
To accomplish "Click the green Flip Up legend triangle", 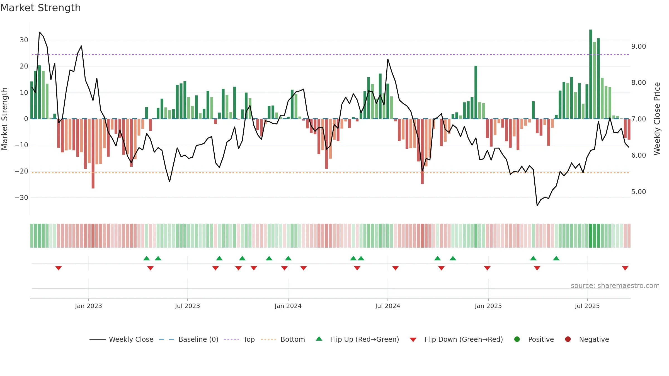I will tap(319, 339).
